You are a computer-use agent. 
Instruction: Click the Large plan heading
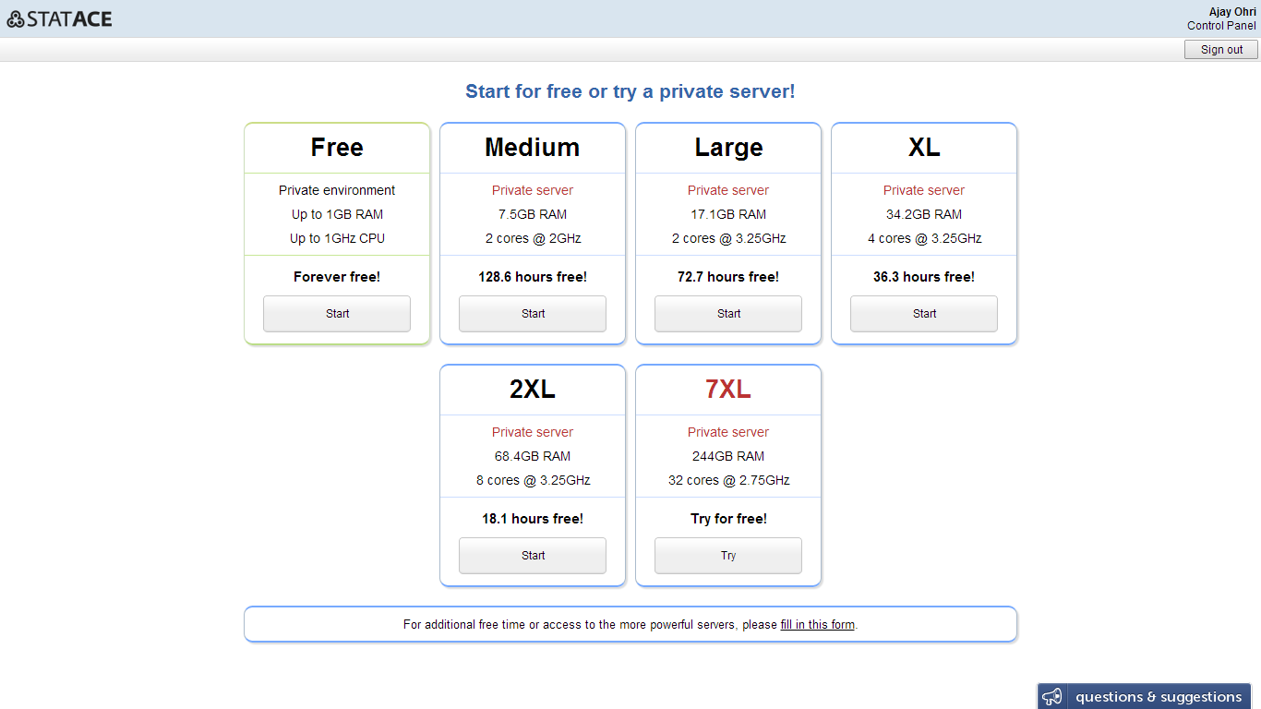click(x=728, y=148)
